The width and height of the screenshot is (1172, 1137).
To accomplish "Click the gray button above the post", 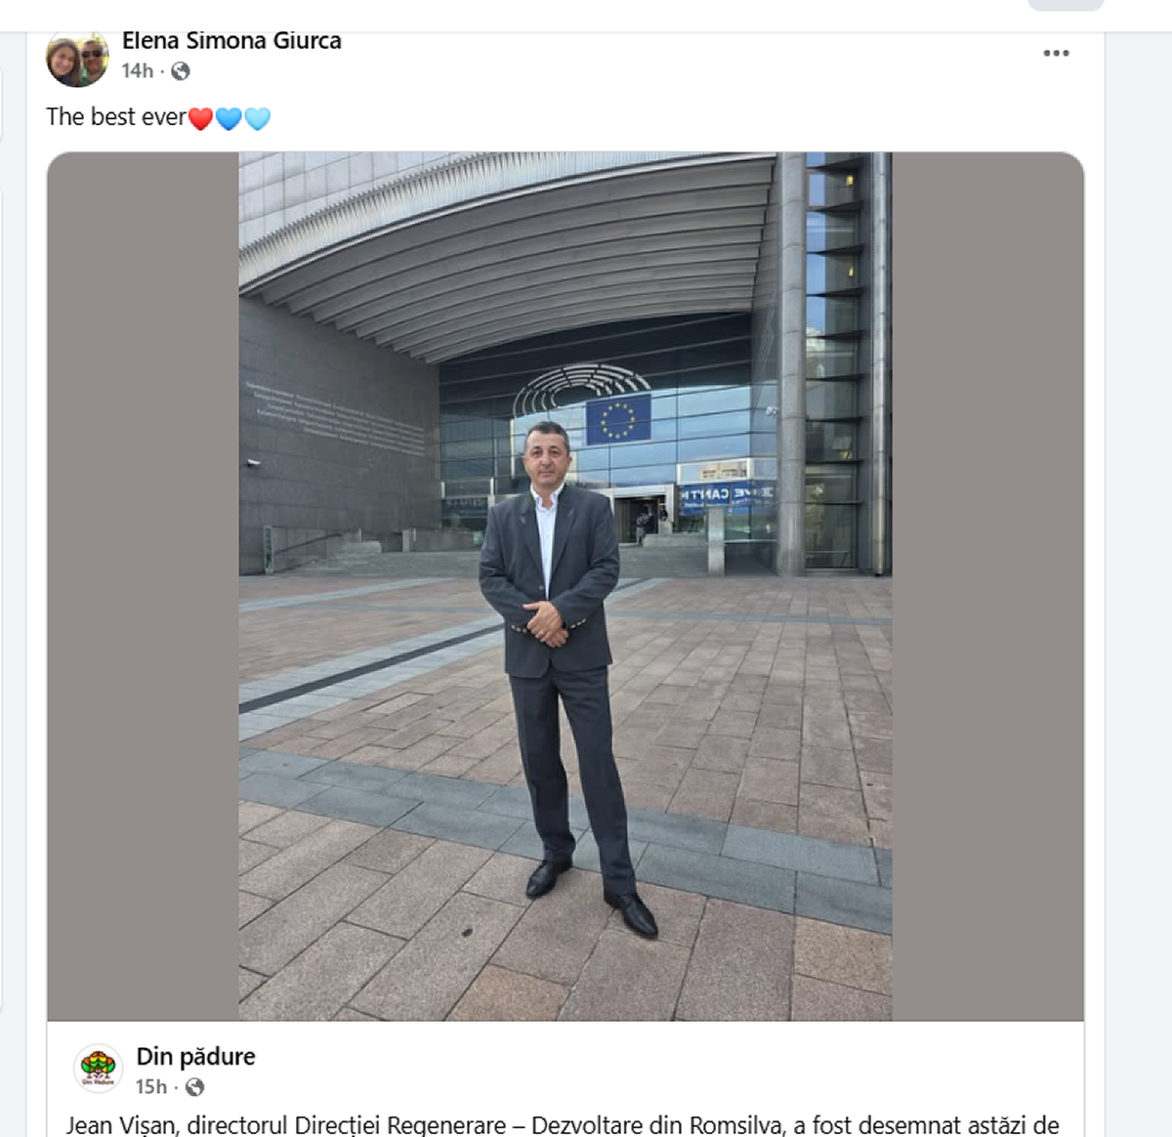I will (x=1066, y=5).
